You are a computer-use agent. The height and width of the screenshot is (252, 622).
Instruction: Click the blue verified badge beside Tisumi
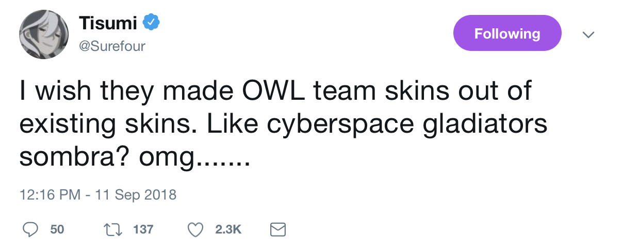pos(151,23)
